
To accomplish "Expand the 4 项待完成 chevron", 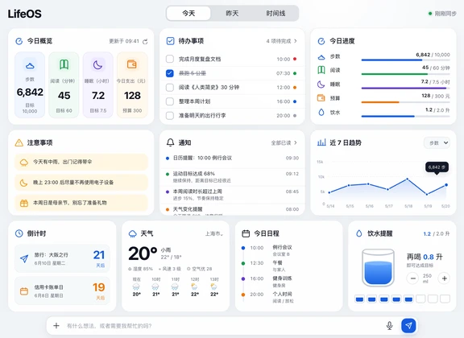I will [296, 41].
